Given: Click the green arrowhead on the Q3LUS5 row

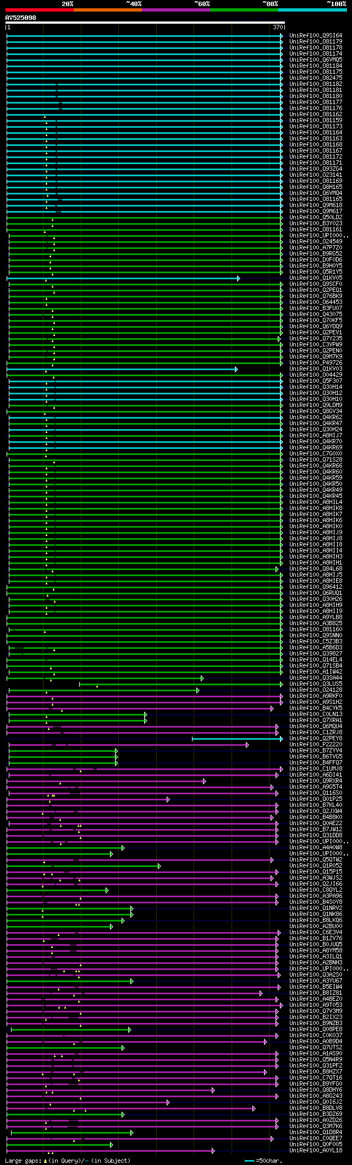Looking at the screenshot, I should (282, 684).
